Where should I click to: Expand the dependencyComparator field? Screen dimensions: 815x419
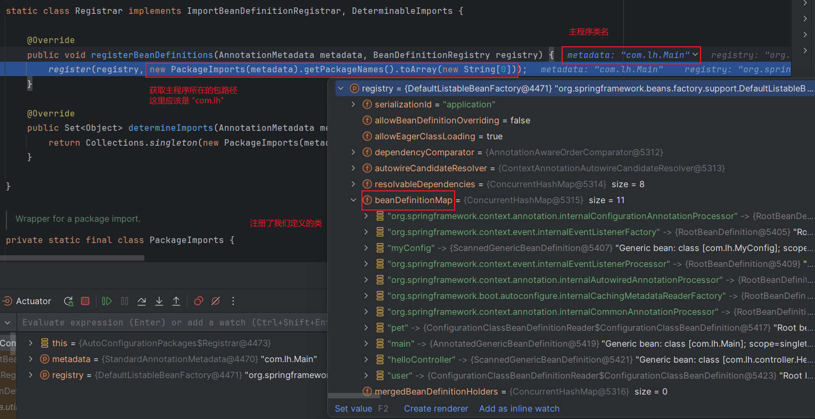353,152
